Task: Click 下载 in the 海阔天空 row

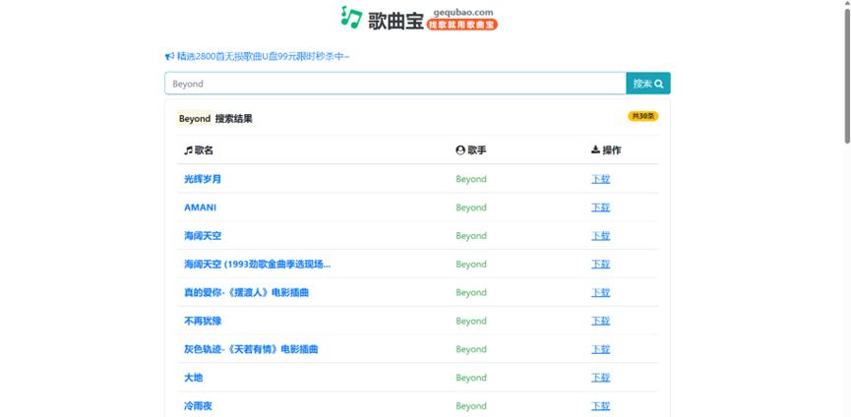Action: pos(600,236)
